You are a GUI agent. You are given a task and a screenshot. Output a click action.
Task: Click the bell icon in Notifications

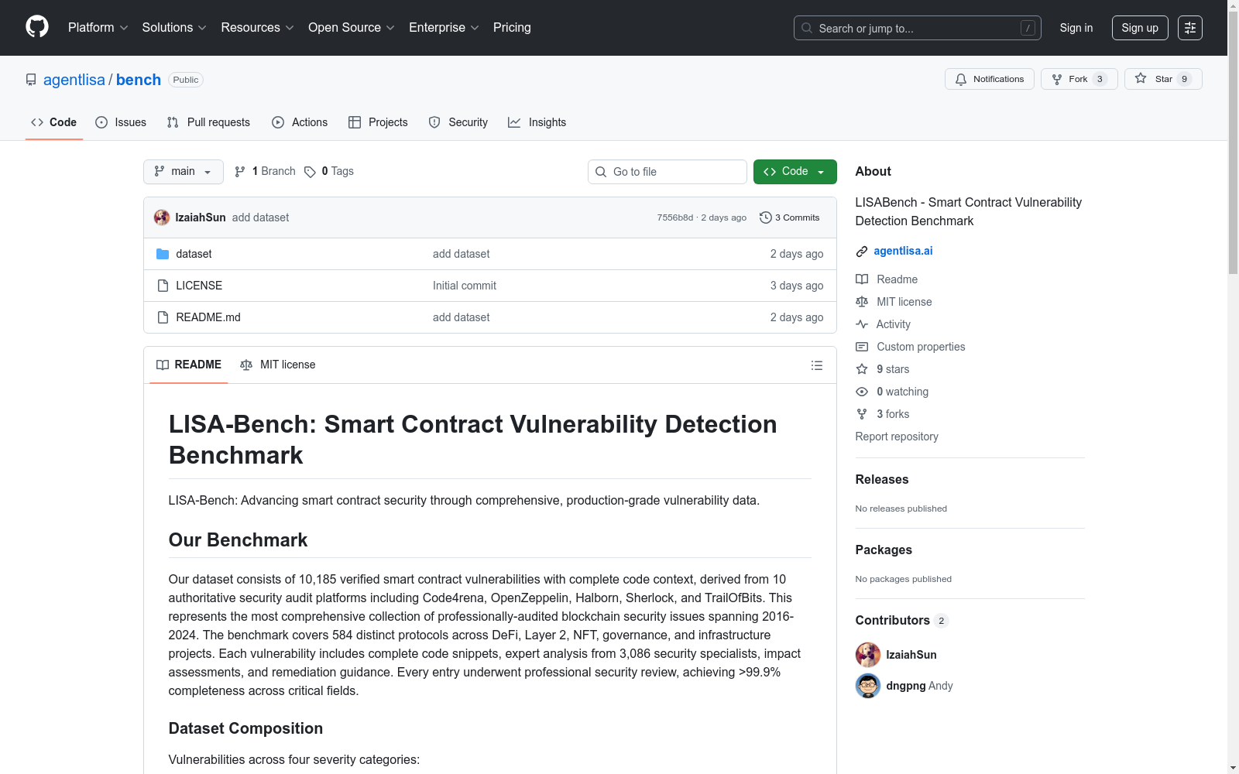click(x=961, y=79)
